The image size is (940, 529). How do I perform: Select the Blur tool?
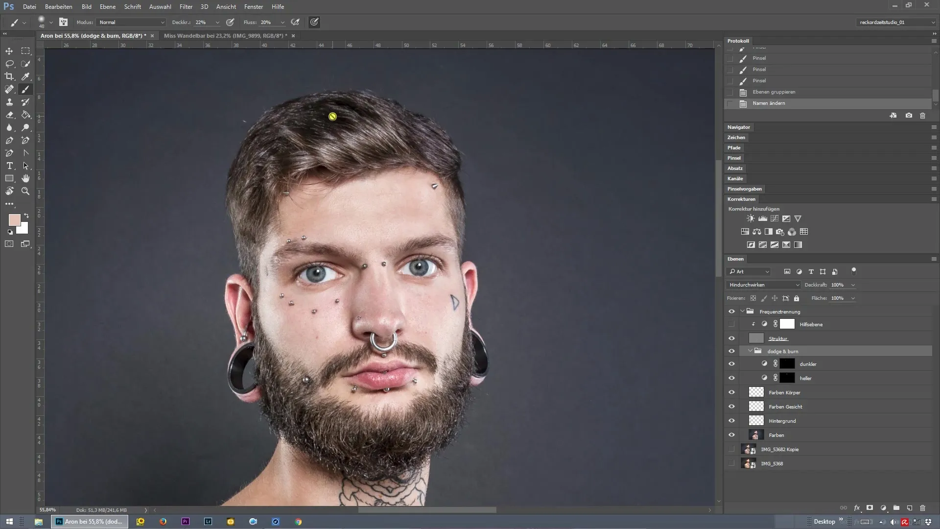pyautogui.click(x=9, y=127)
